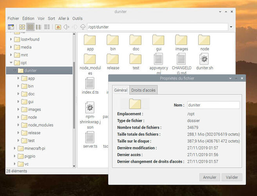Select release in the sidebar tree
The image size is (257, 196).
pos(34,132)
